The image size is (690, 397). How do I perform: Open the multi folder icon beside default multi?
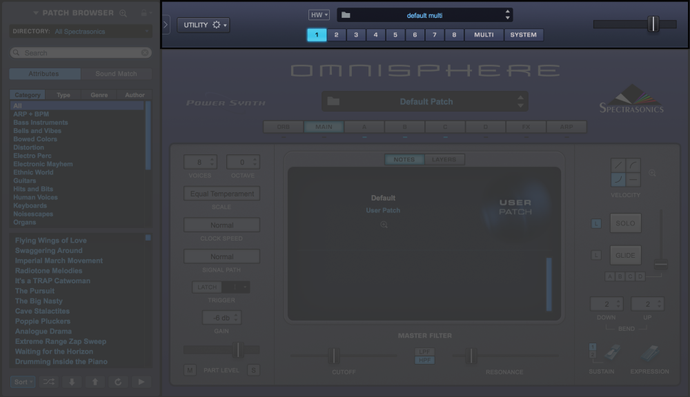pyautogui.click(x=346, y=15)
